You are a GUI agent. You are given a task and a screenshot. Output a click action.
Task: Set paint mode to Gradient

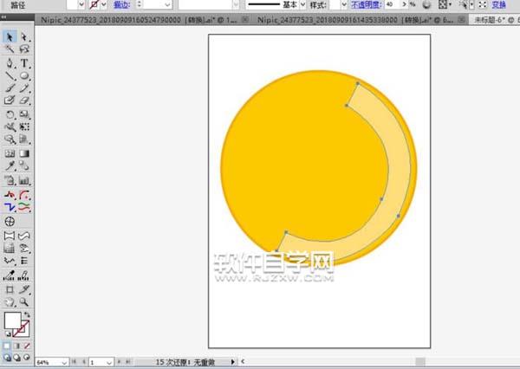[x=17, y=346]
